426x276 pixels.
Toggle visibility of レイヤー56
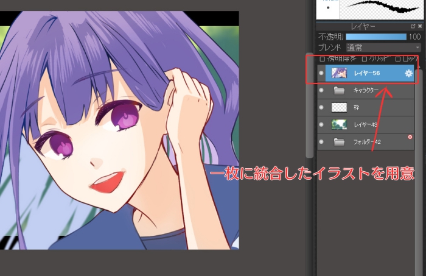(x=321, y=73)
